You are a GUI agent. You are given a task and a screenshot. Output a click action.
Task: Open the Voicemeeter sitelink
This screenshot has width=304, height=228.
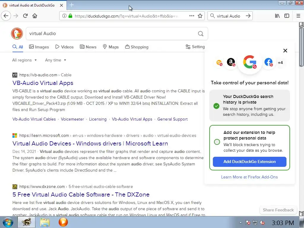click(x=72, y=119)
